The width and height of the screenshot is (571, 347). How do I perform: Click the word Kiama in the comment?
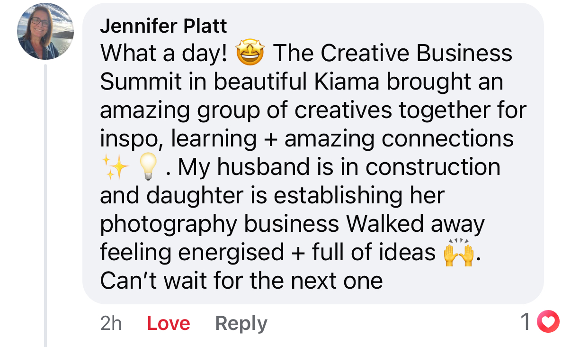coord(346,82)
